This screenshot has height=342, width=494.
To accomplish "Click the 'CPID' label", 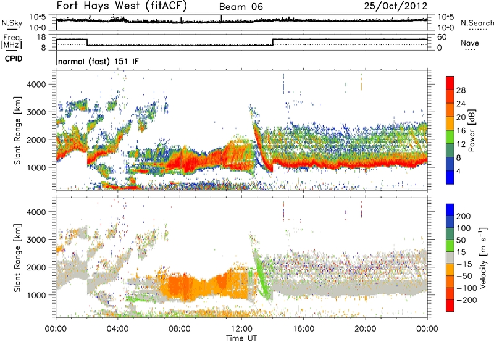I will (x=14, y=59).
